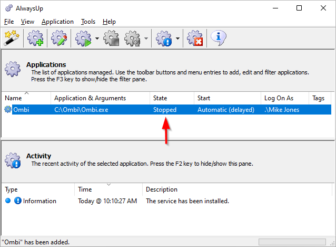Screen dimensions: 336x247
Task: Open the Start application dropdown arrow
Action: 97,39
